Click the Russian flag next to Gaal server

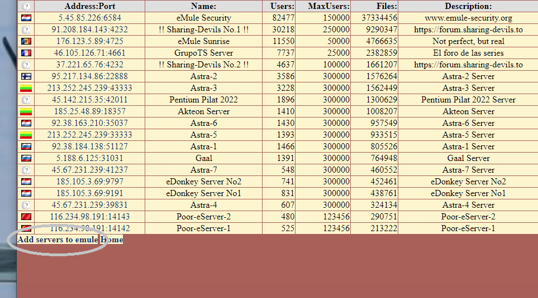[x=26, y=158]
